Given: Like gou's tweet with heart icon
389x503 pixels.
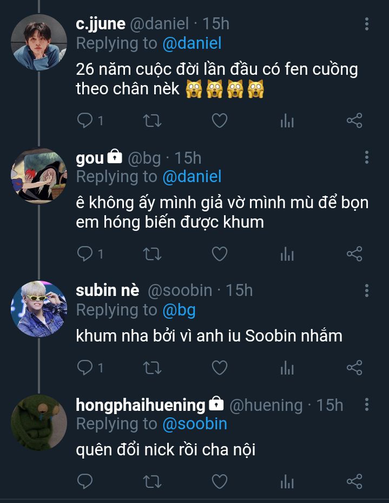Looking at the screenshot, I should point(219,254).
